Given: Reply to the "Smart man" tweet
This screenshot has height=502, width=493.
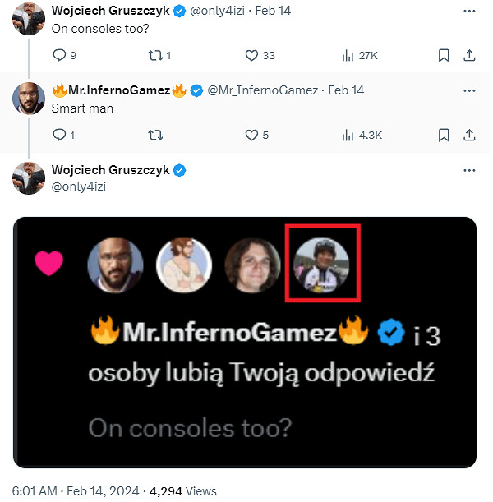Looking at the screenshot, I should 58,135.
